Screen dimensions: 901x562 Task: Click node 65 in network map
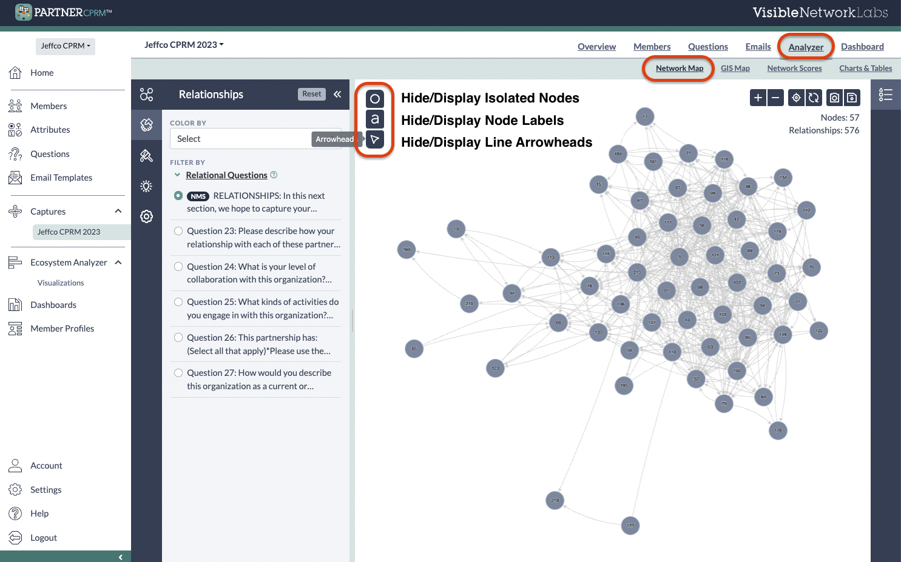(414, 349)
